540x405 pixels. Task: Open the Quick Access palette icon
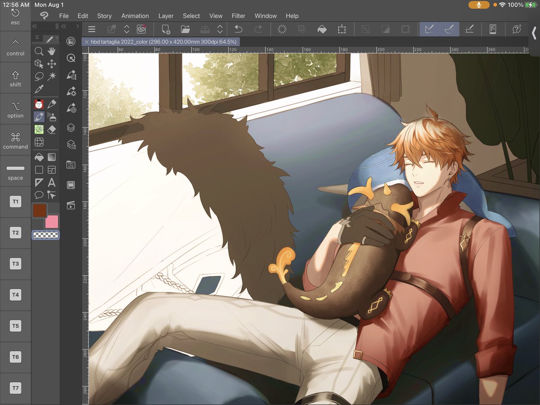pyautogui.click(x=71, y=41)
